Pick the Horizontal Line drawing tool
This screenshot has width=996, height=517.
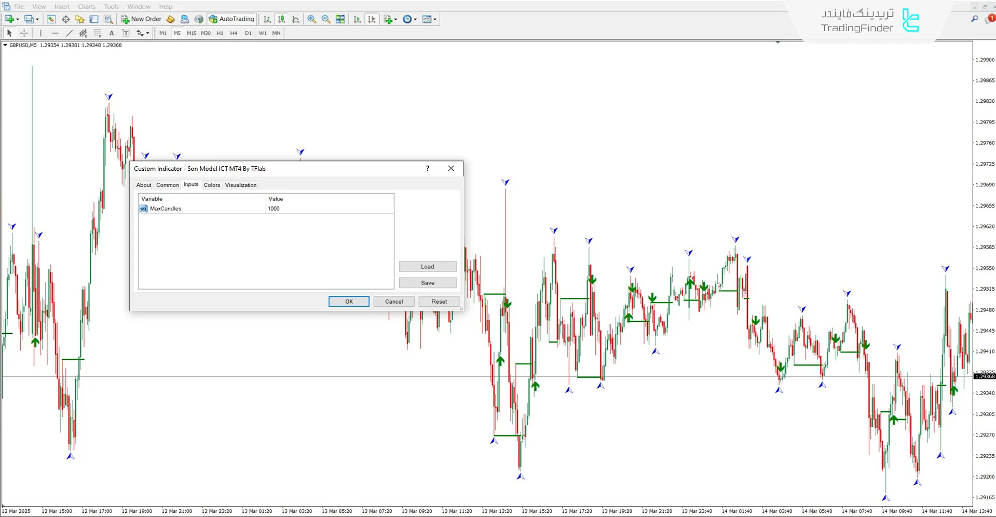click(55, 33)
